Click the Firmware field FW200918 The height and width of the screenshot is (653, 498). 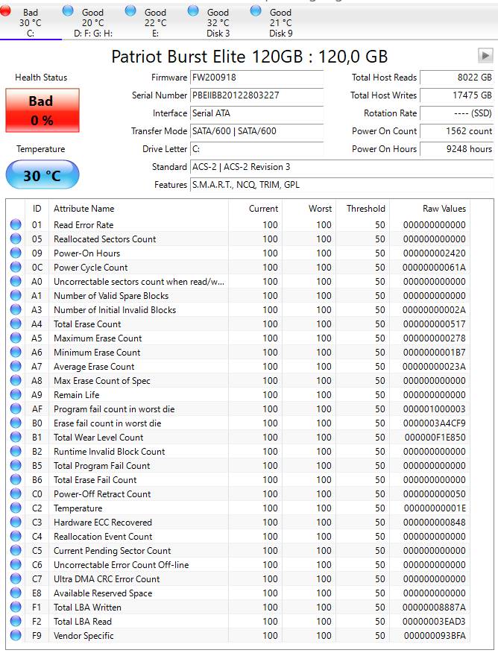click(257, 78)
